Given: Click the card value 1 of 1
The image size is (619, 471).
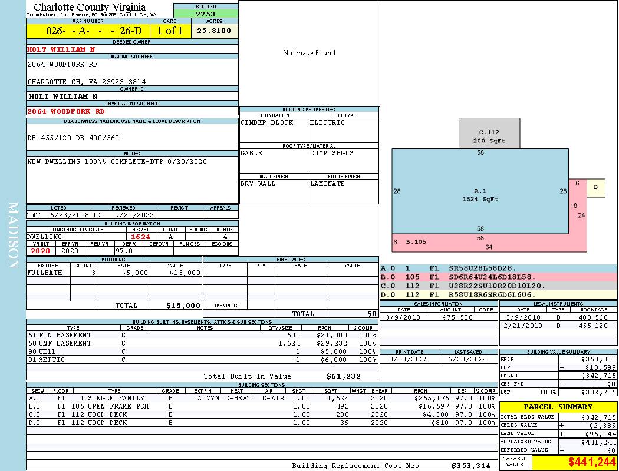Looking at the screenshot, I should [x=170, y=31].
